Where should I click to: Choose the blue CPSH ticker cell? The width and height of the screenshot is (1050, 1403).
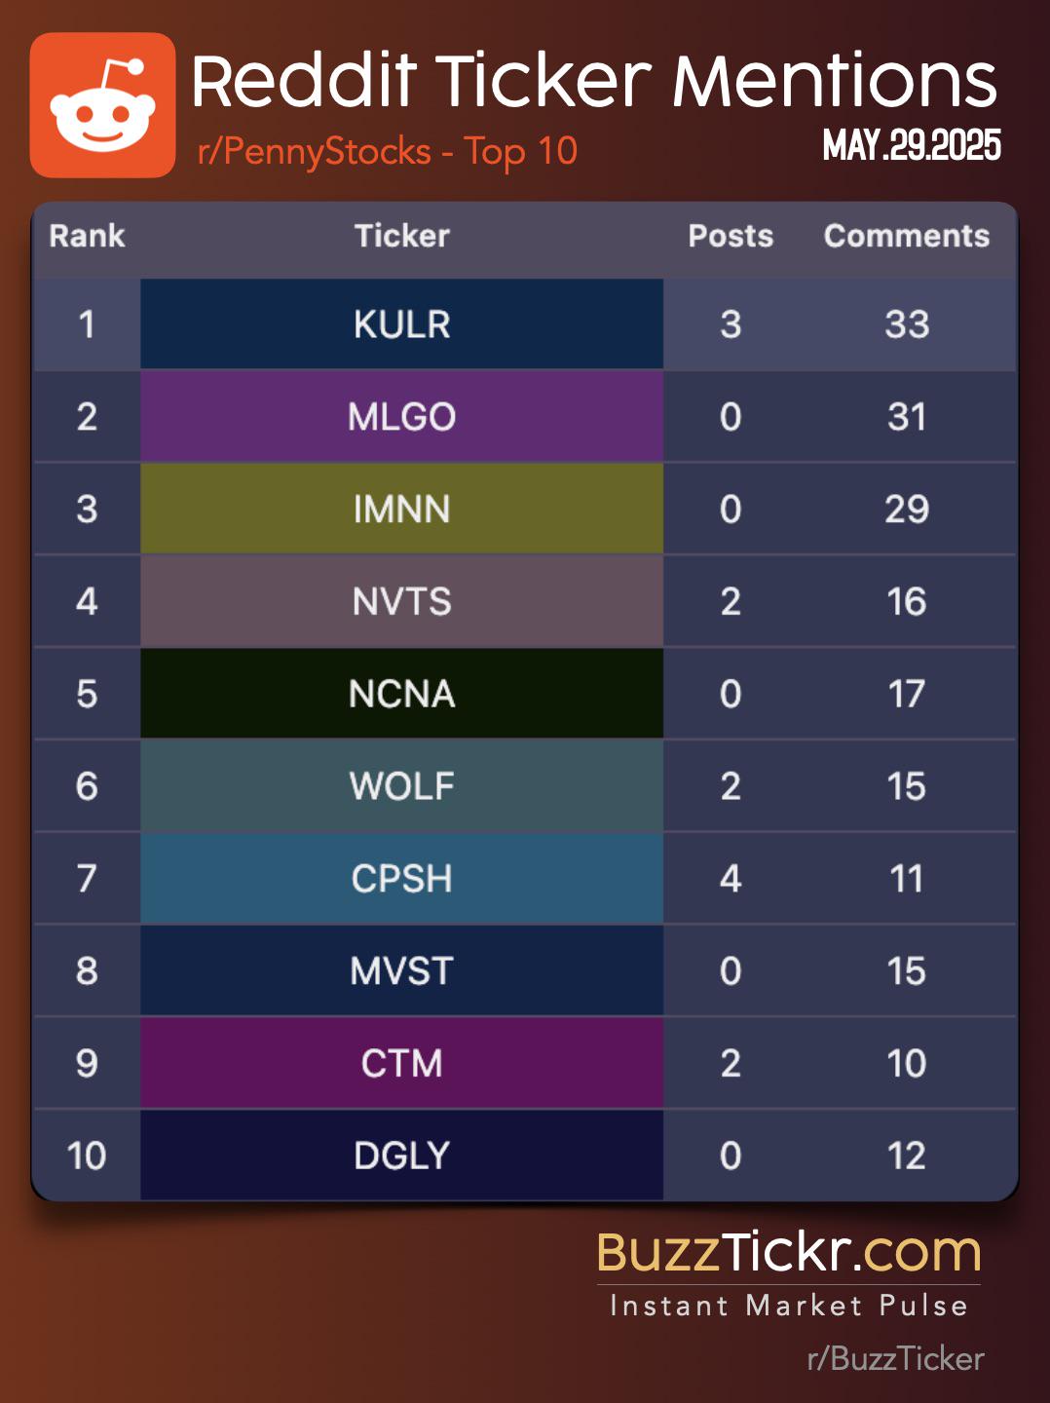pyautogui.click(x=401, y=879)
